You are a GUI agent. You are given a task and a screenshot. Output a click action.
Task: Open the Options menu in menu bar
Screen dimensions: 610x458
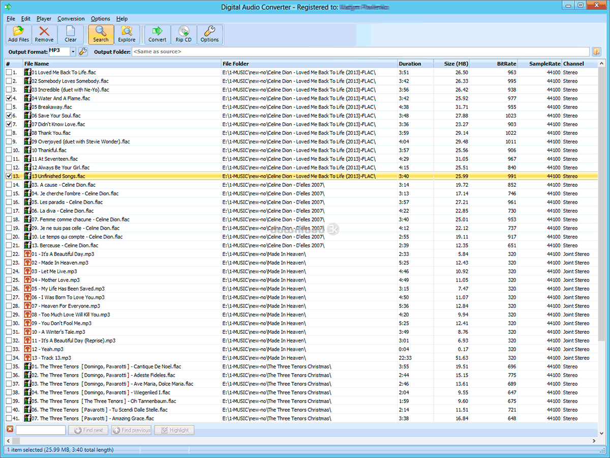100,19
